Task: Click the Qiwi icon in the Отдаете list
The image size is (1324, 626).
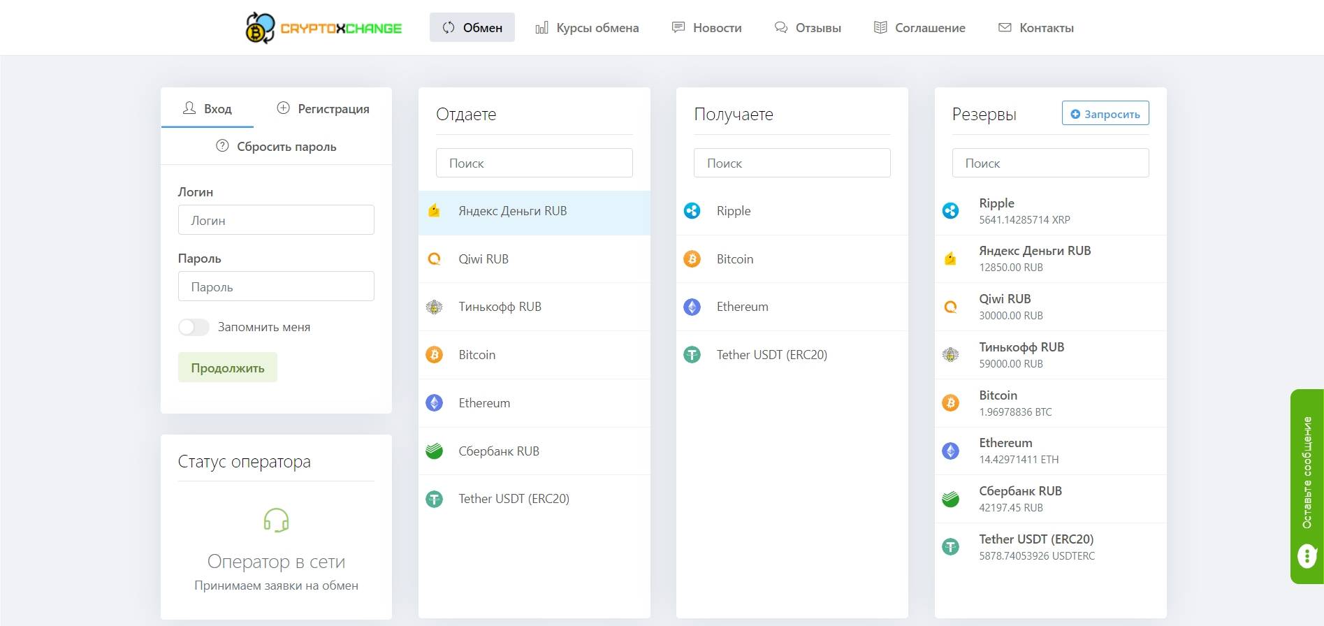Action: [x=434, y=259]
